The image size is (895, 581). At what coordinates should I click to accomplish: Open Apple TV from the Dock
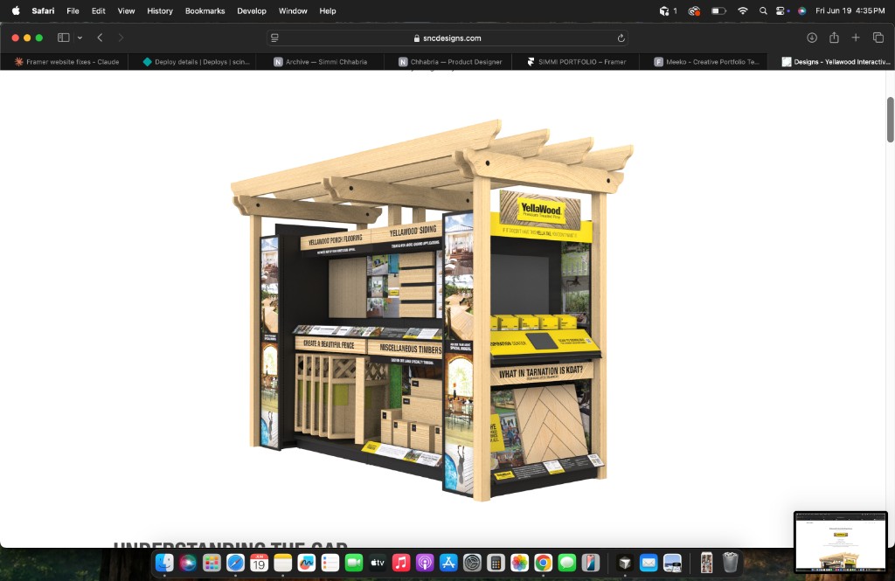point(378,564)
